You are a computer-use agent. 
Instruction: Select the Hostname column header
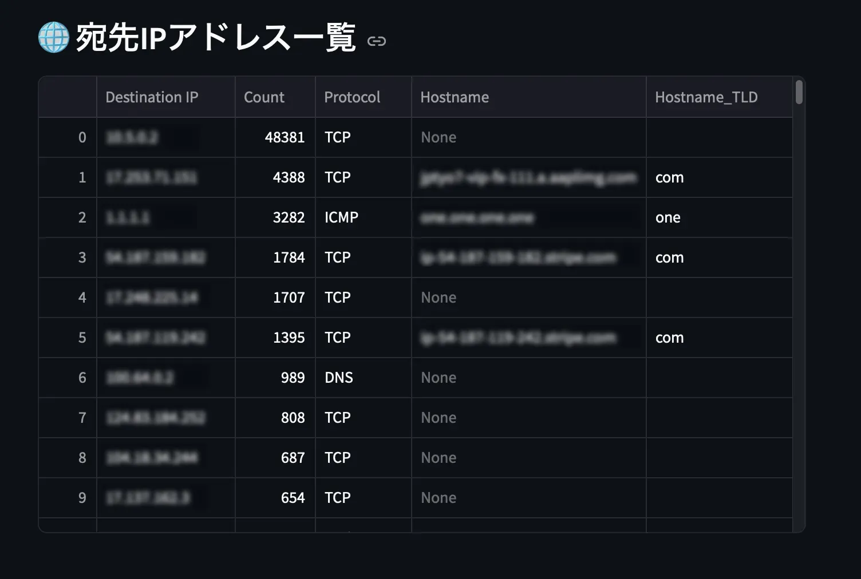pos(455,97)
